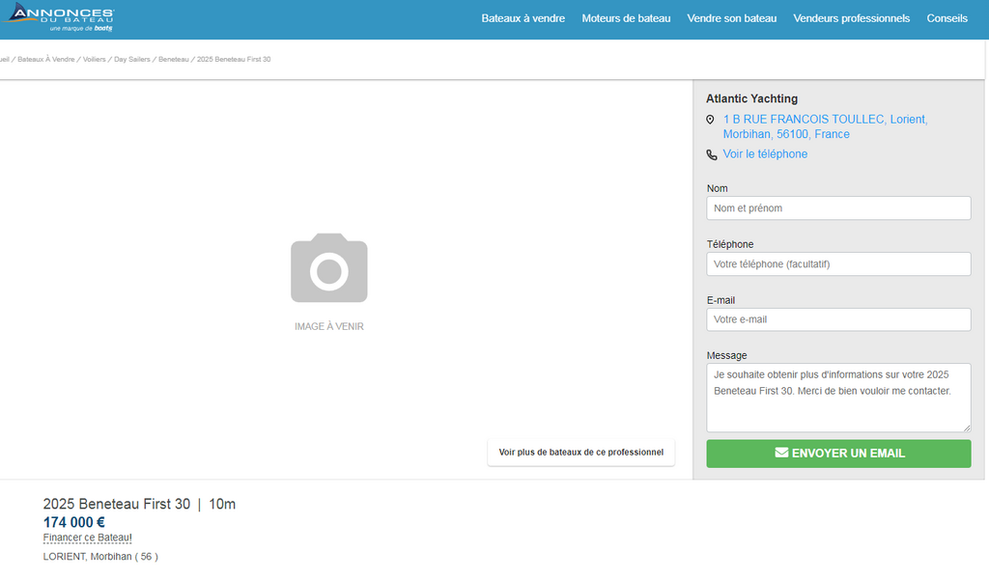Open the Bateaux à vendre menu
The image size is (989, 579).
click(x=523, y=19)
